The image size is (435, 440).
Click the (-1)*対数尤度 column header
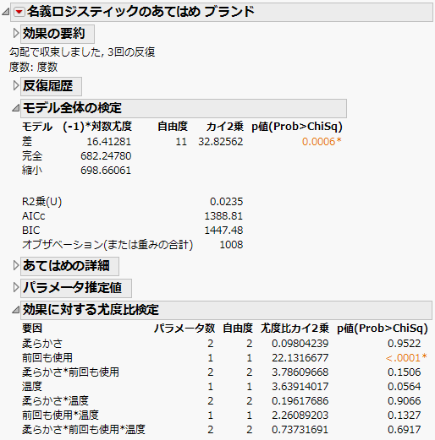[x=97, y=127]
